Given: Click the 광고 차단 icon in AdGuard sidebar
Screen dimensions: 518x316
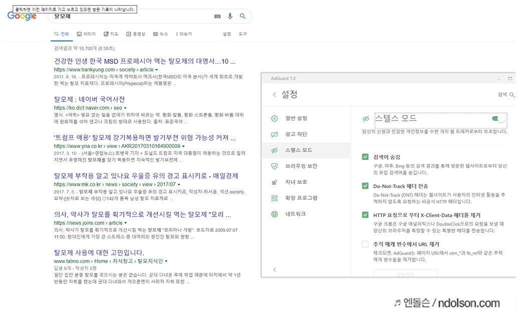Looking at the screenshot, I should [x=275, y=134].
